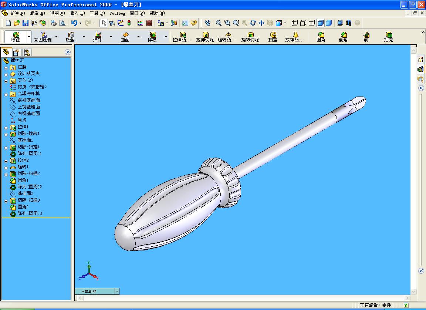Click the 筋 rib tool
Image resolution: width=426 pixels, height=310 pixels.
[366, 37]
